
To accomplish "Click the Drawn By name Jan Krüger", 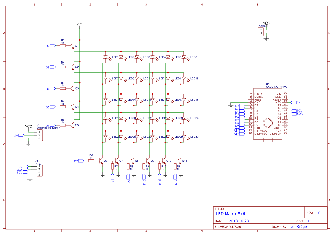I will point(299,226).
